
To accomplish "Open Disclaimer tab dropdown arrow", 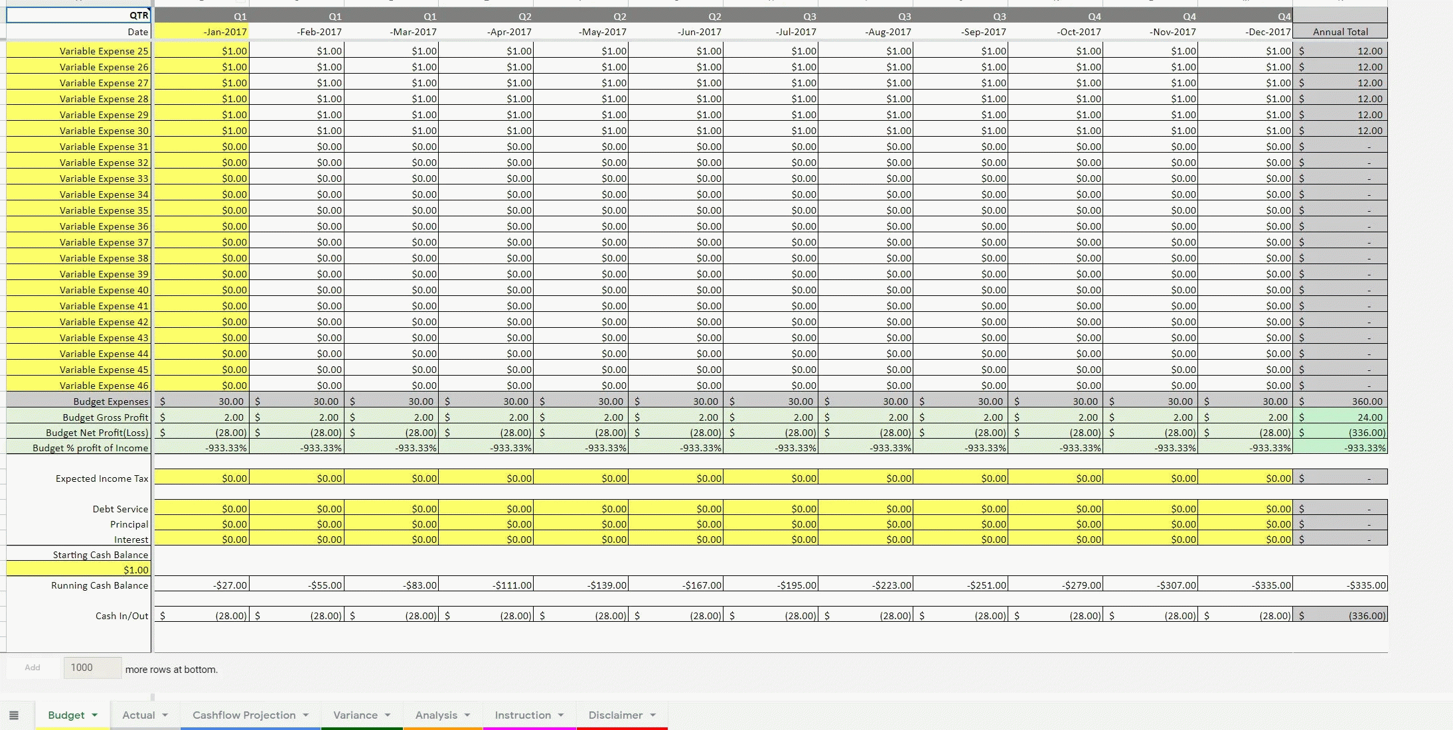I will (653, 715).
